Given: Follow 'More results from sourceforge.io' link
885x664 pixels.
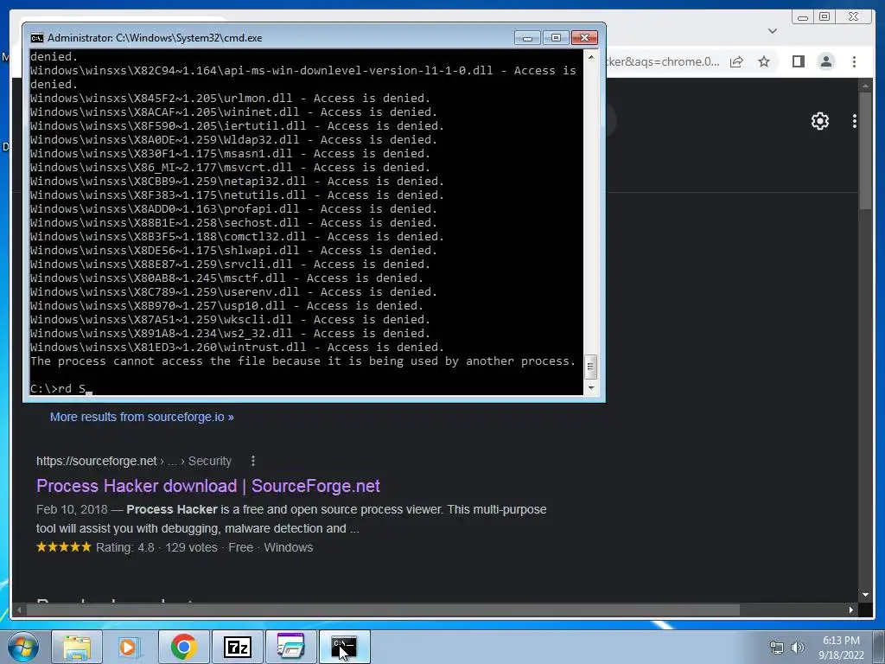Looking at the screenshot, I should [142, 418].
